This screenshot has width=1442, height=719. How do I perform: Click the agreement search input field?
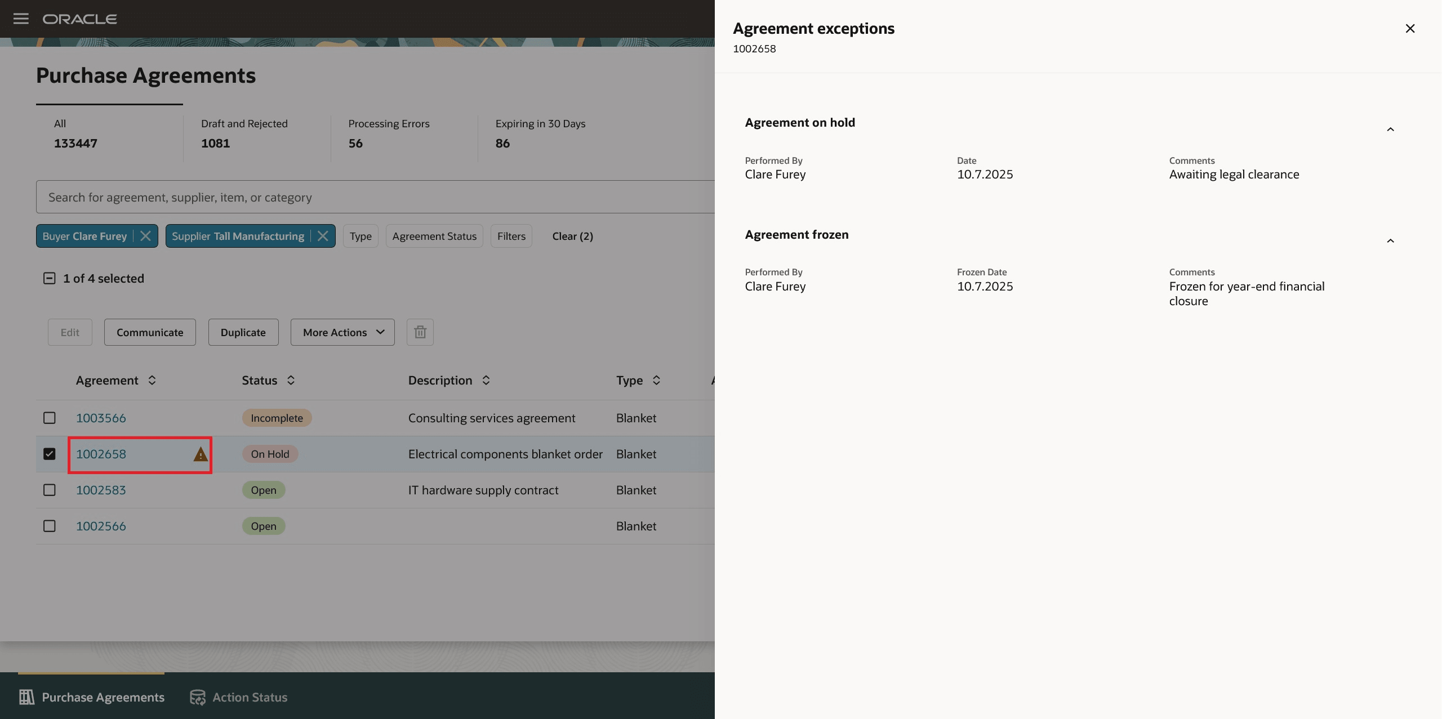pos(372,197)
